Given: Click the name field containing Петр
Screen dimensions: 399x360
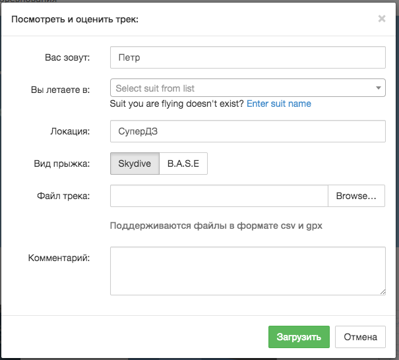Looking at the screenshot, I should (247, 57).
